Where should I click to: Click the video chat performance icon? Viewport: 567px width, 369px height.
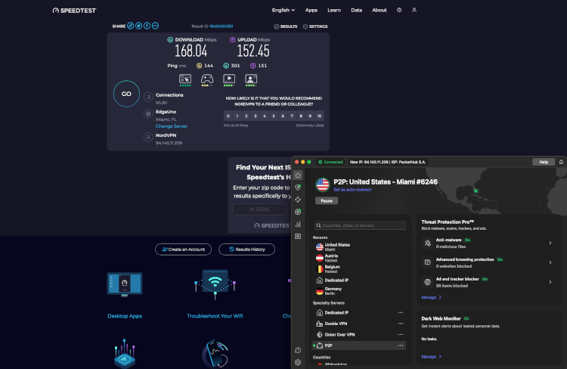point(251,79)
